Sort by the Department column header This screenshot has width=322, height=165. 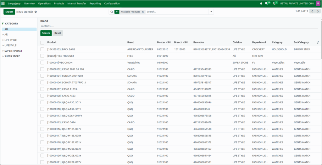[x=259, y=42]
